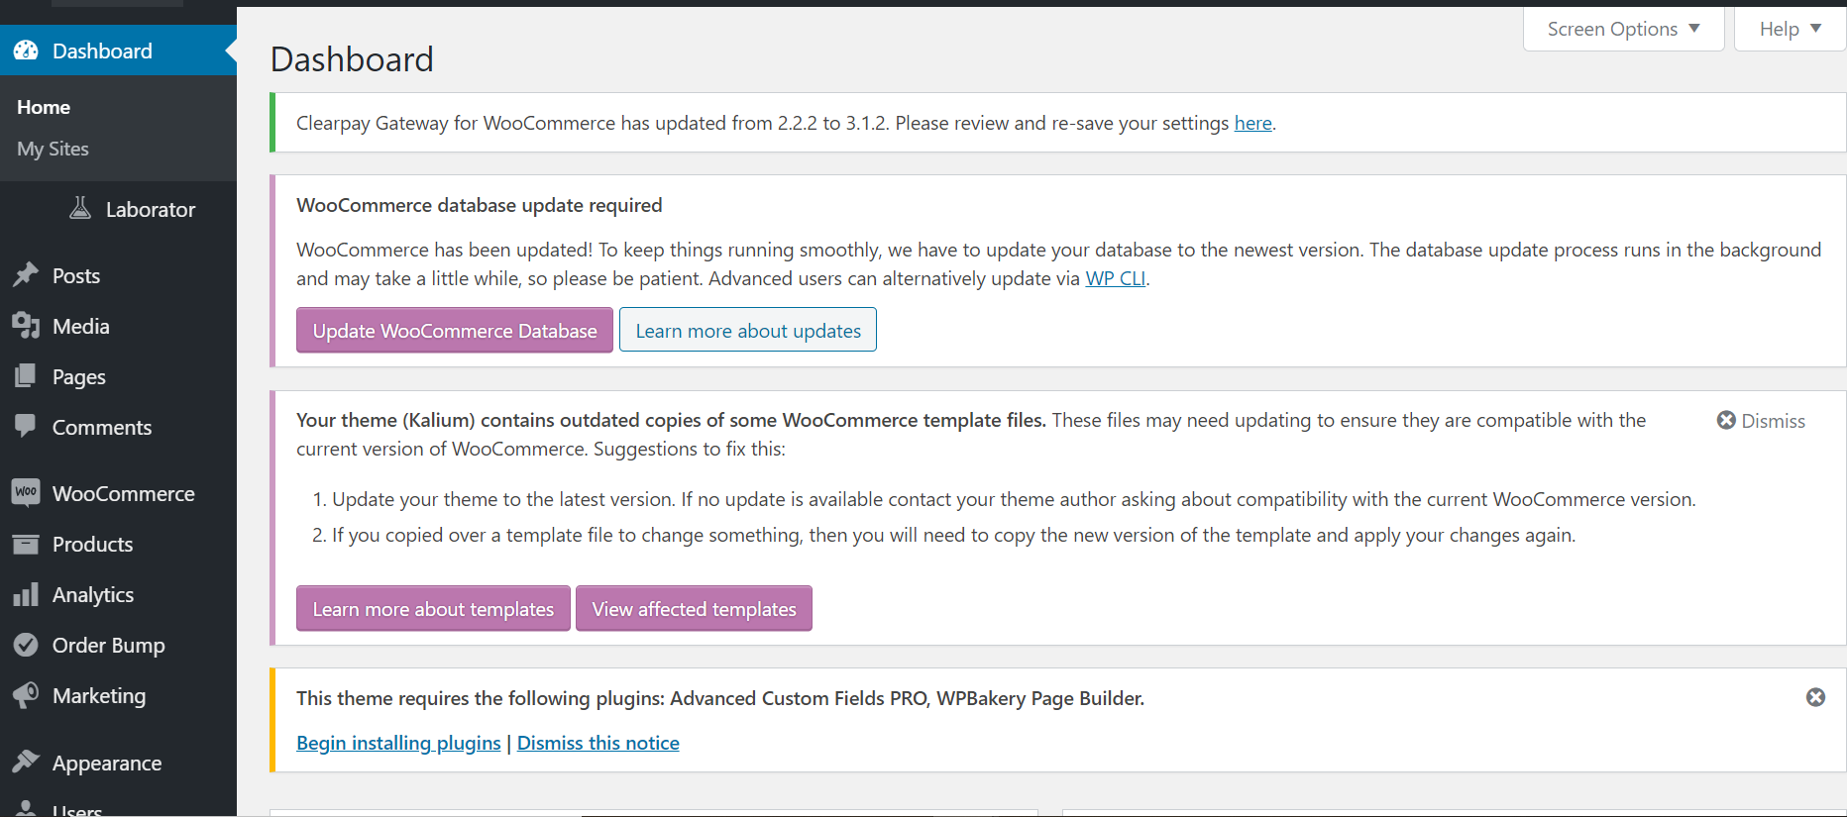Screen dimensions: 1847x817
Task: Close the required plugins notice with X
Action: (x=1815, y=697)
